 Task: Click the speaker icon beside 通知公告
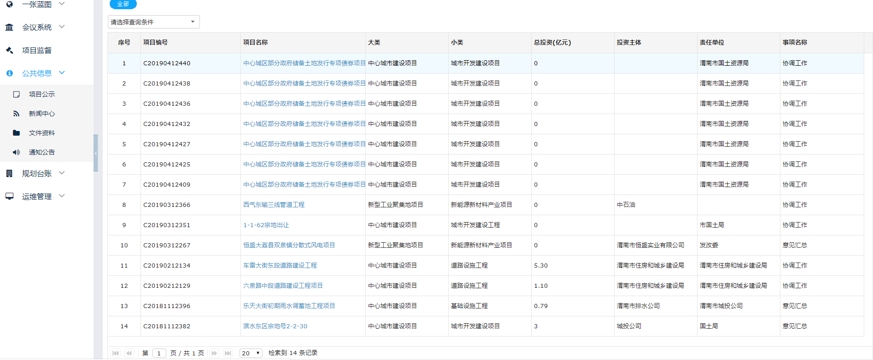(17, 152)
